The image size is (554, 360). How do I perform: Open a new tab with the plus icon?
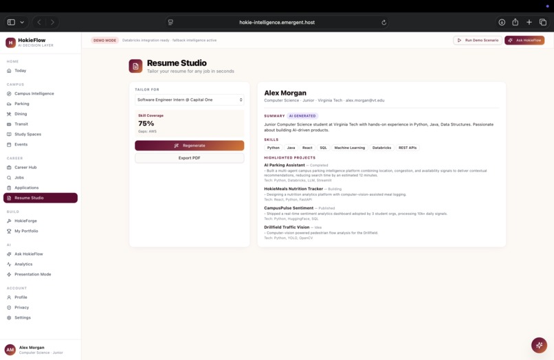(x=529, y=22)
